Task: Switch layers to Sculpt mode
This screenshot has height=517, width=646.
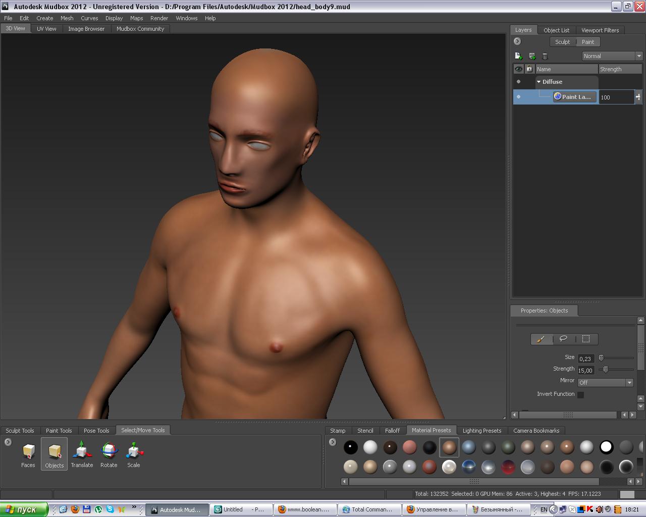Action: (x=562, y=42)
